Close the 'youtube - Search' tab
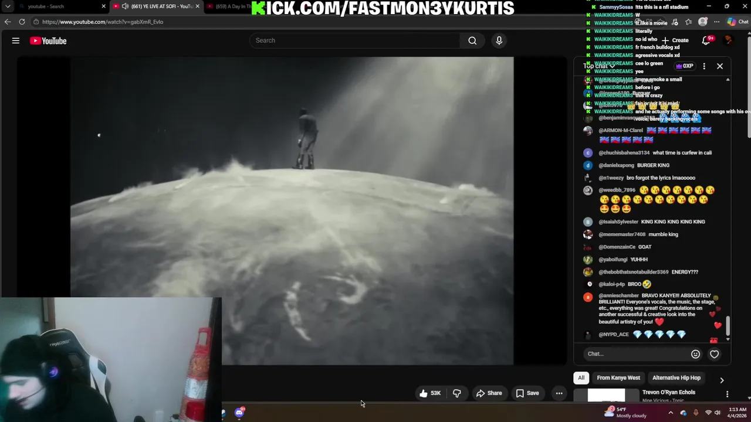The width and height of the screenshot is (751, 422). [103, 6]
